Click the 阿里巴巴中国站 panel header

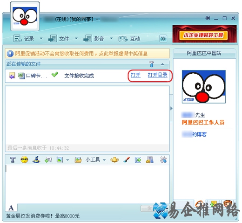coord(204,53)
